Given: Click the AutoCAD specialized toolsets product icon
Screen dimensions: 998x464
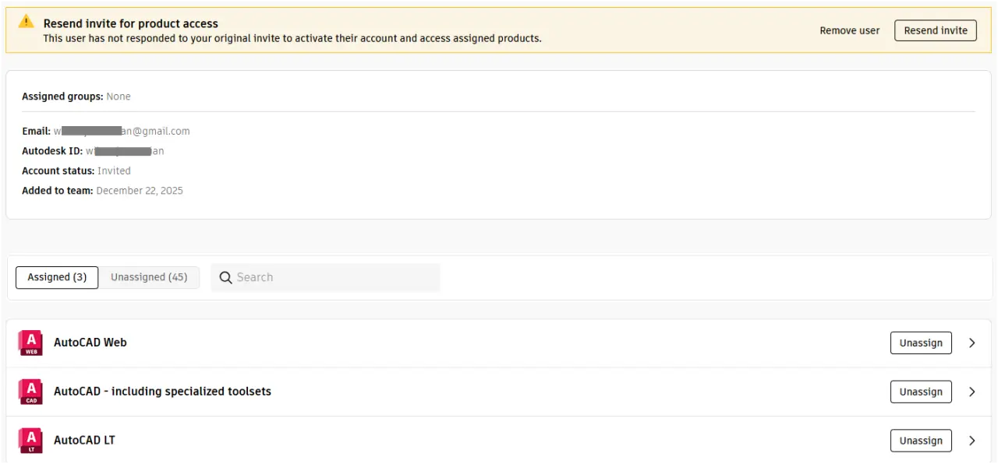Looking at the screenshot, I should 30,392.
